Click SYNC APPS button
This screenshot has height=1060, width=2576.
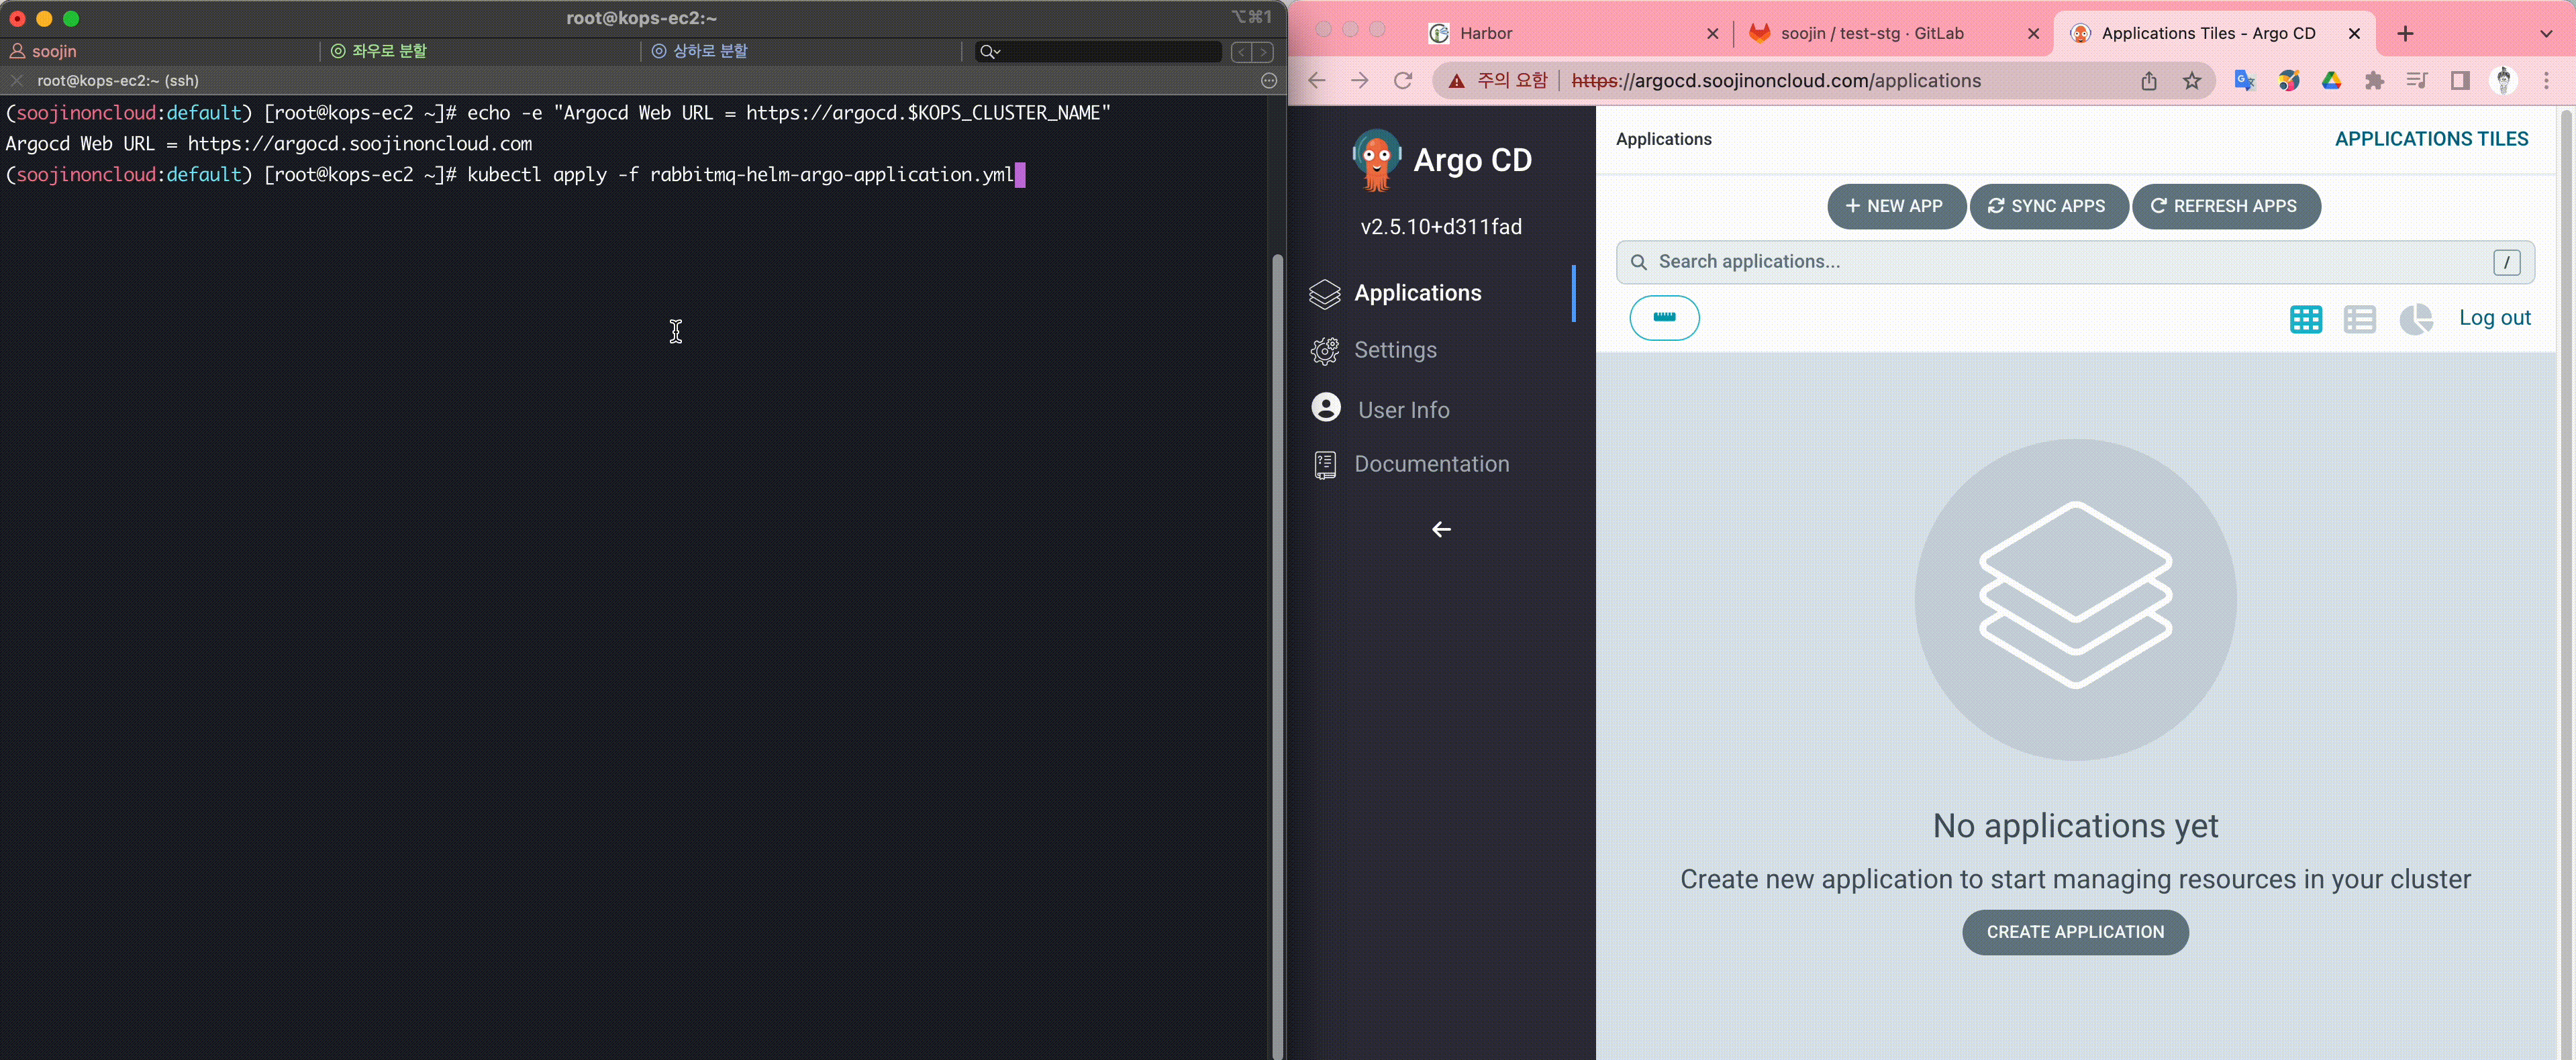[x=2047, y=206]
